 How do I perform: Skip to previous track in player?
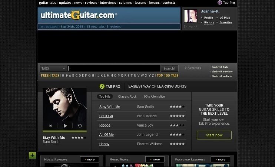[50, 125]
